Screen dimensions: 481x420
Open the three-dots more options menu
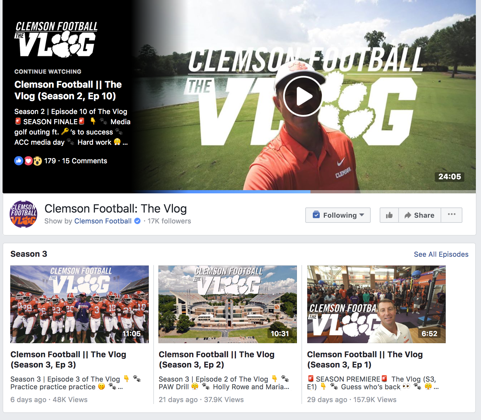(451, 215)
